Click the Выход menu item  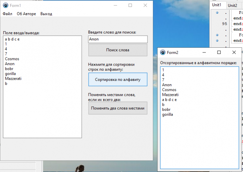pyautogui.click(x=46, y=14)
